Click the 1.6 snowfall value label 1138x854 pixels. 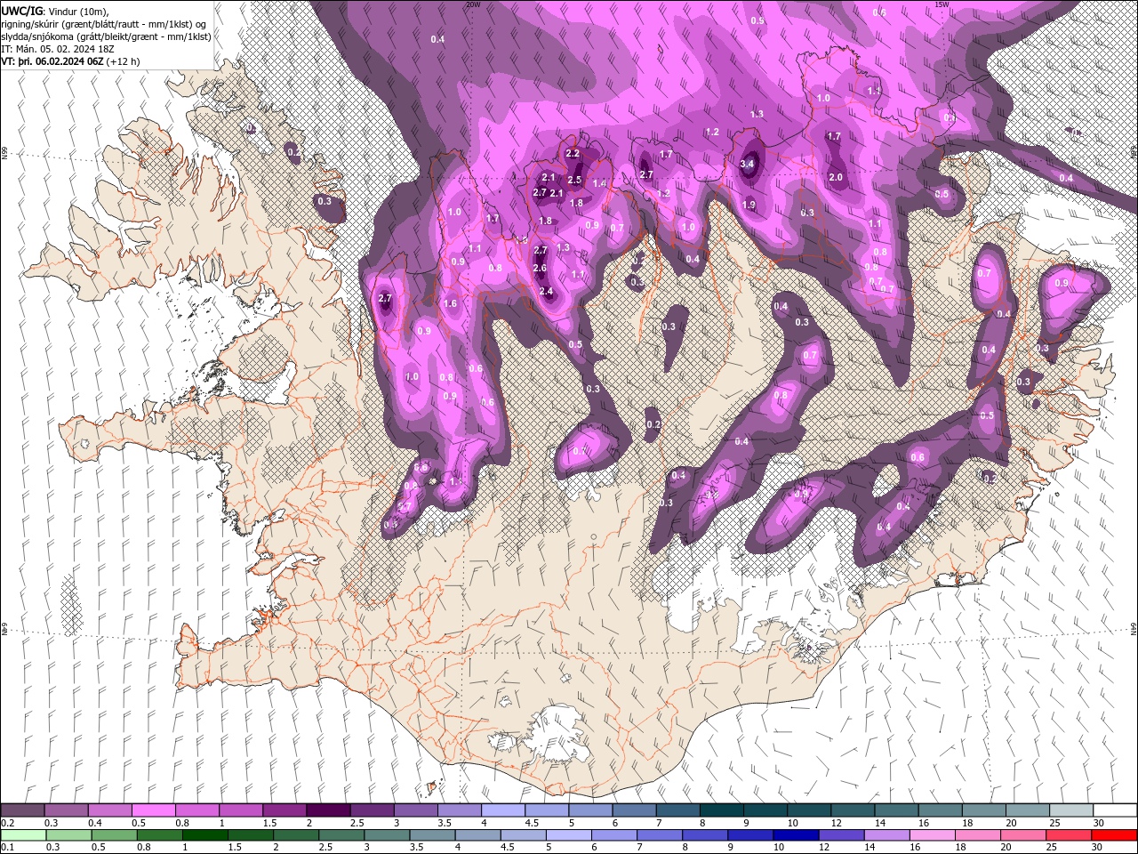[450, 304]
